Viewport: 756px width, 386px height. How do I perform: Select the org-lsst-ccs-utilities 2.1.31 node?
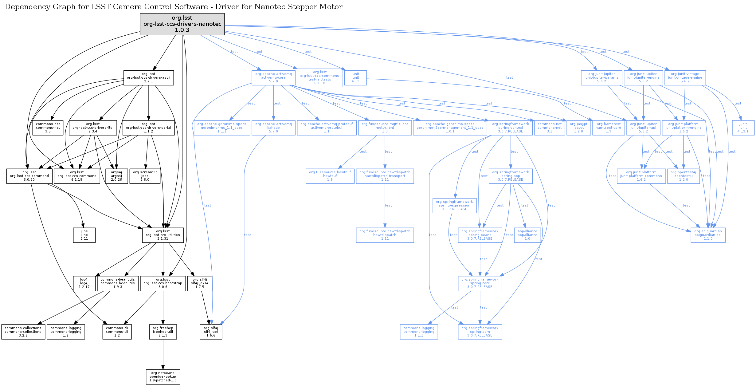[163, 235]
